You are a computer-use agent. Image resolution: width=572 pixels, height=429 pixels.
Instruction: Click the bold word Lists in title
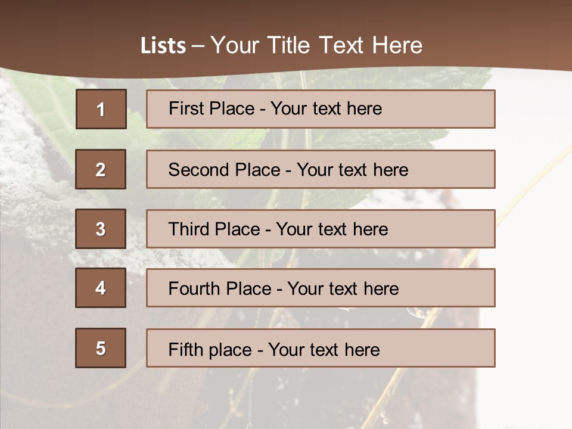click(x=163, y=46)
